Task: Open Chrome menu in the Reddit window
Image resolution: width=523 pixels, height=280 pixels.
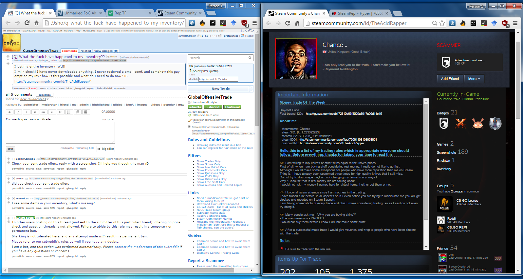Action: pos(254,23)
